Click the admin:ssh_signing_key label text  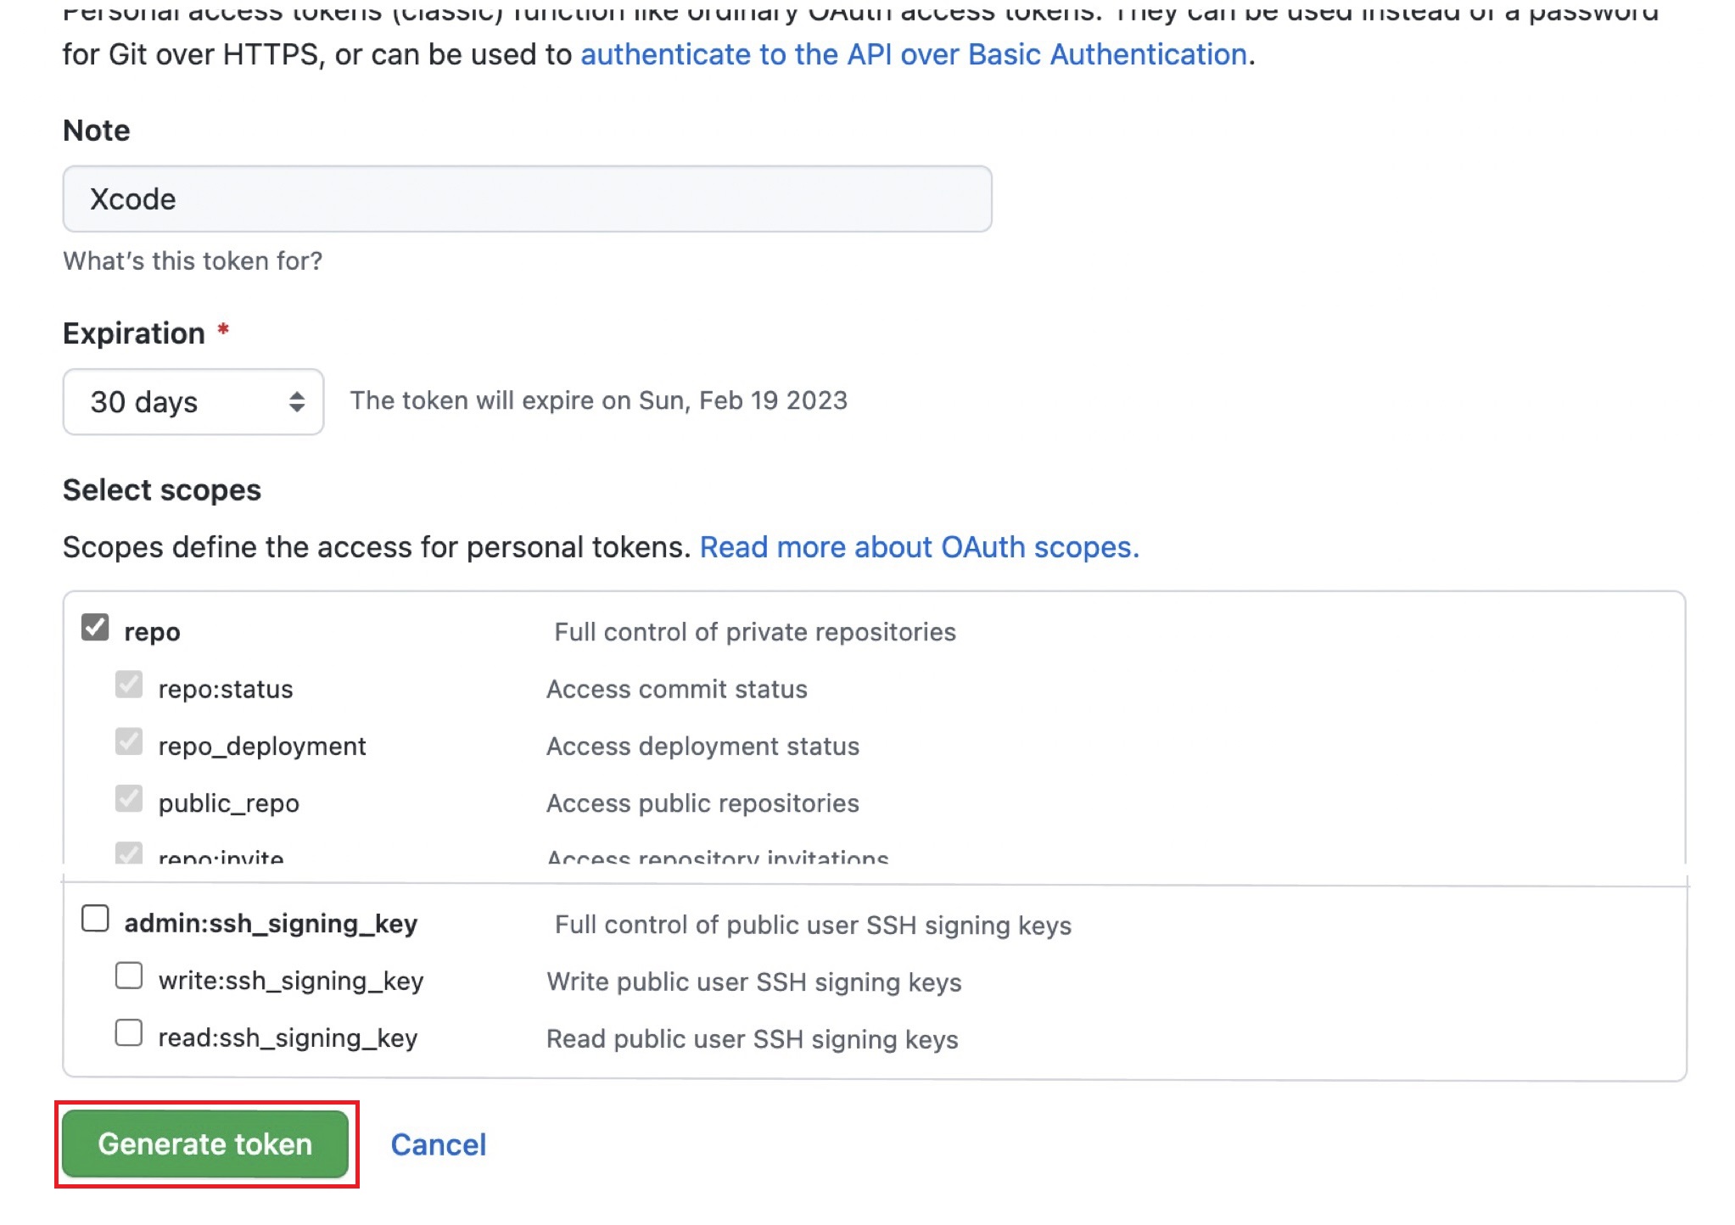(271, 924)
